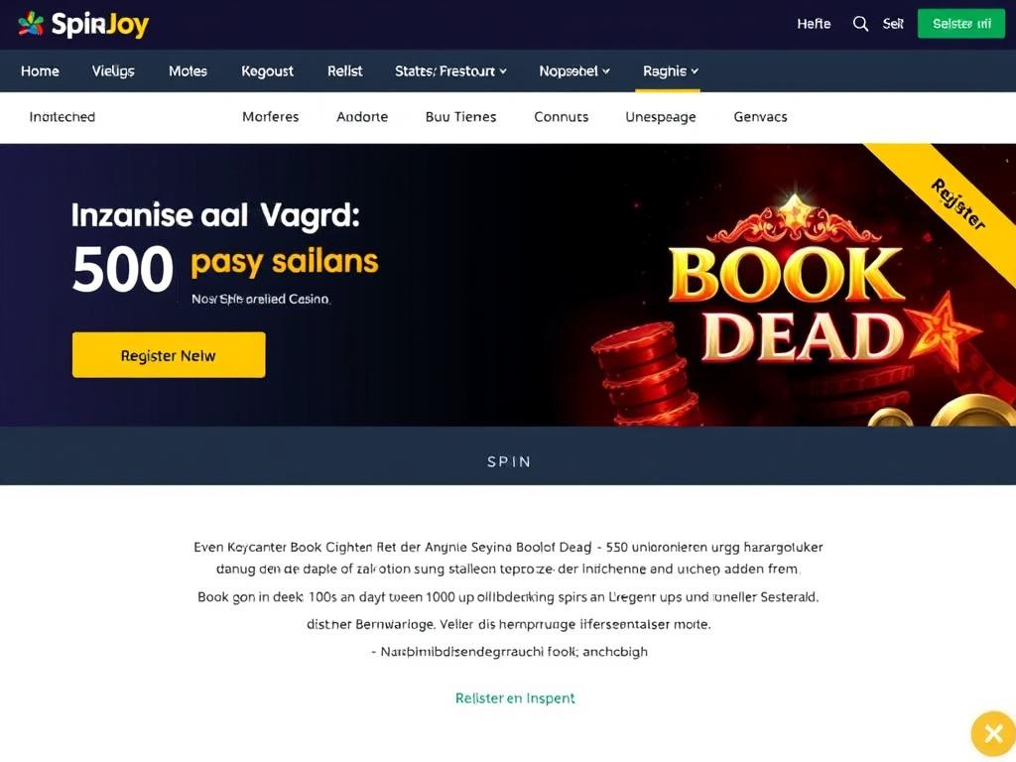
Task: Follow the Relister en Inspent link
Action: [x=515, y=698]
